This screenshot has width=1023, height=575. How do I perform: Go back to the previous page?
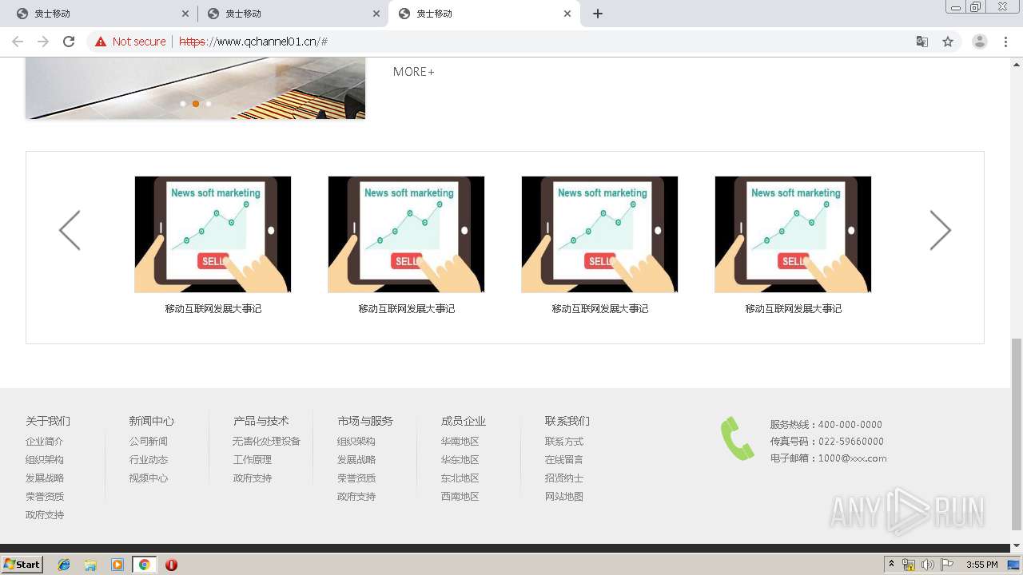[x=18, y=42]
